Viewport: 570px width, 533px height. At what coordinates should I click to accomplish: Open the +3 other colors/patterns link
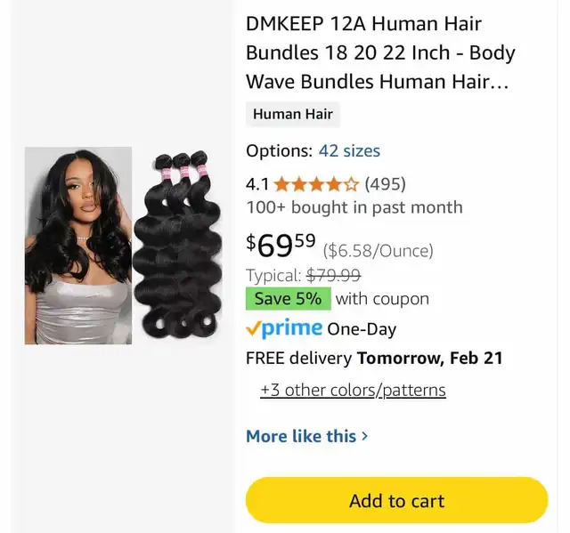click(x=353, y=391)
